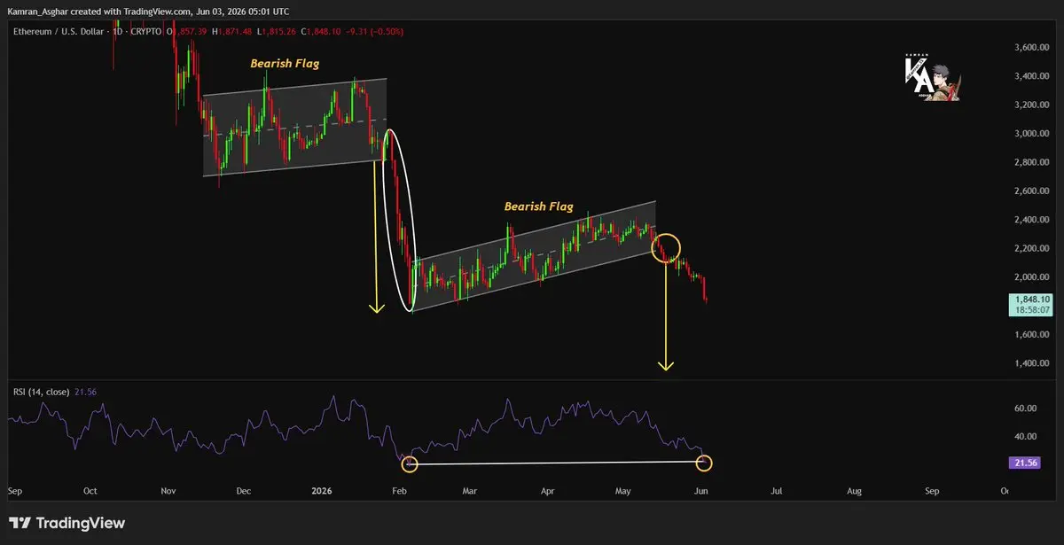Viewport: 1064px width, 545px height.
Task: Select the white ellipse around the February drop
Action: point(399,221)
